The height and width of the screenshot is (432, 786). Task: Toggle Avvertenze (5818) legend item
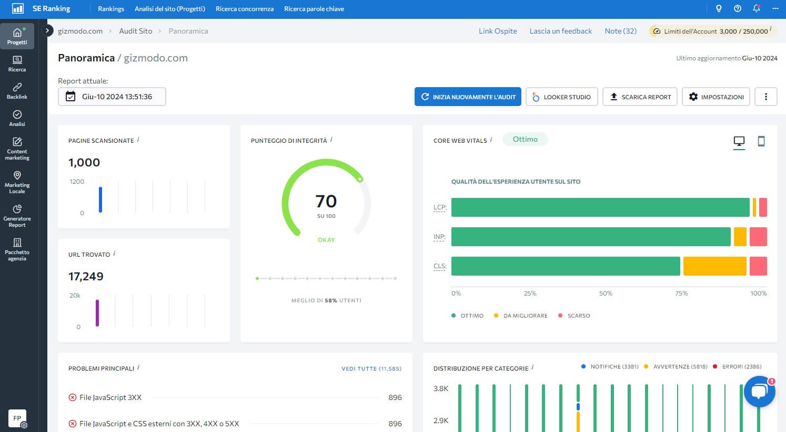(x=676, y=366)
